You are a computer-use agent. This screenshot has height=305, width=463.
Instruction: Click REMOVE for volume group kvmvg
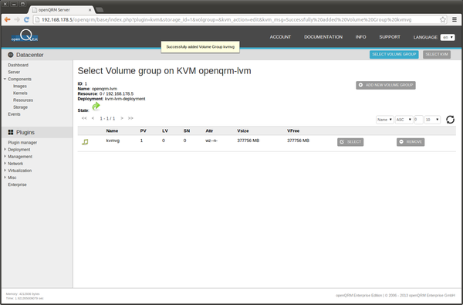click(x=411, y=142)
